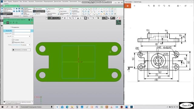Click delete trash icon in the Photos window
The image size is (194, 109).
click(154, 6)
